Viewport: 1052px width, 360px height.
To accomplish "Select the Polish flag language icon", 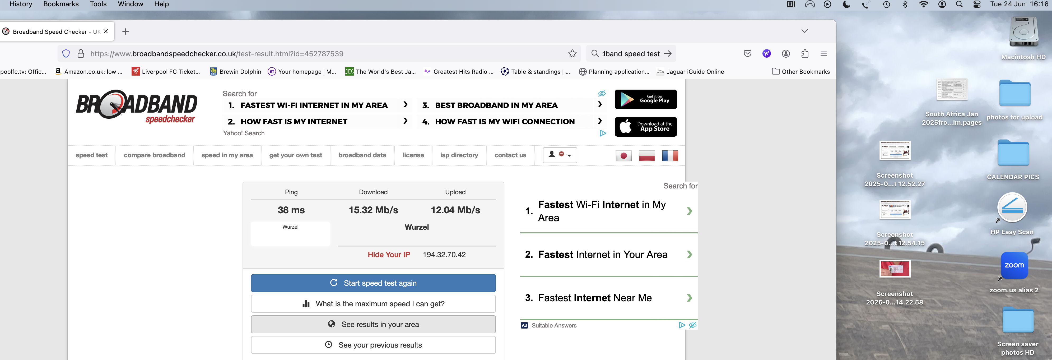I will [646, 156].
